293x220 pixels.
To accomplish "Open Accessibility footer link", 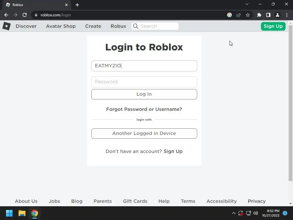I will click(x=222, y=201).
